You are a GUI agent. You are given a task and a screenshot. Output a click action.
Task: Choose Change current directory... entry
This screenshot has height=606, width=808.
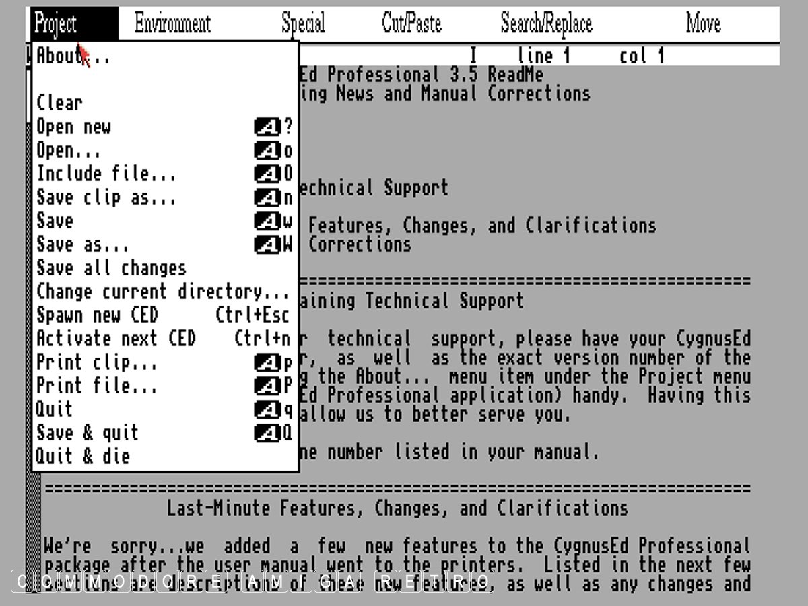tap(165, 292)
